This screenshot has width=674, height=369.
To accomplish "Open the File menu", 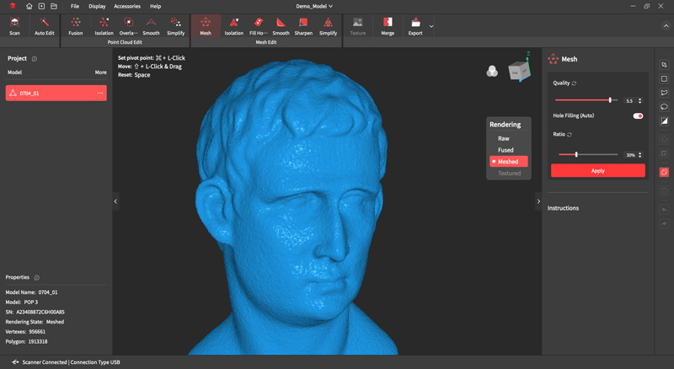I will click(x=75, y=7).
